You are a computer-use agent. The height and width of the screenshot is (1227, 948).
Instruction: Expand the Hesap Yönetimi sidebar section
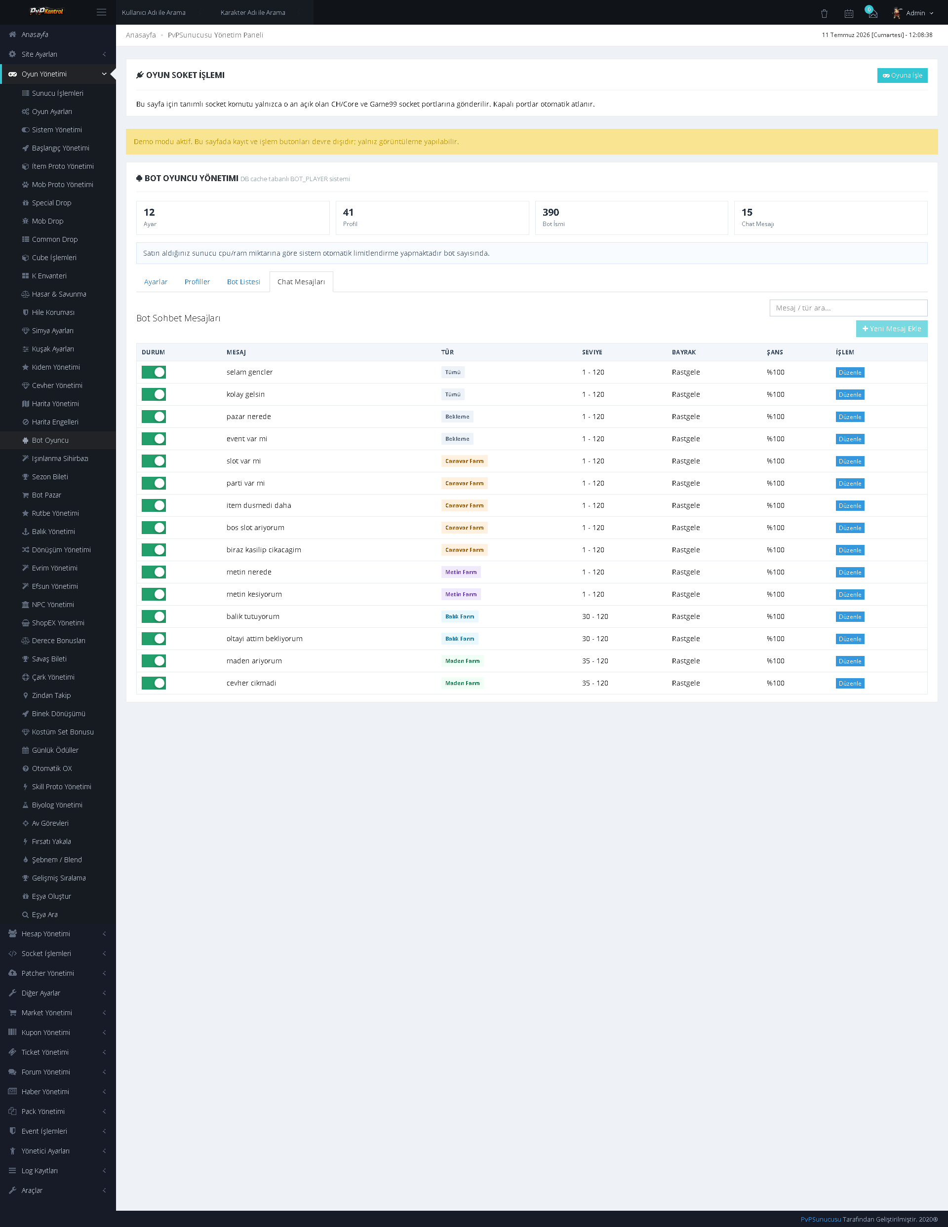58,934
